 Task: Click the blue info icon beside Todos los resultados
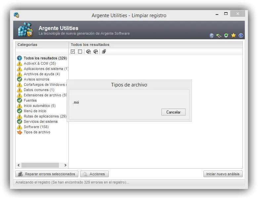[x=20, y=58]
